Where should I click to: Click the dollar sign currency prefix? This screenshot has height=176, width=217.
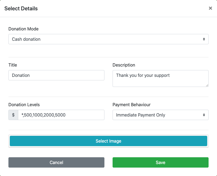(x=13, y=115)
